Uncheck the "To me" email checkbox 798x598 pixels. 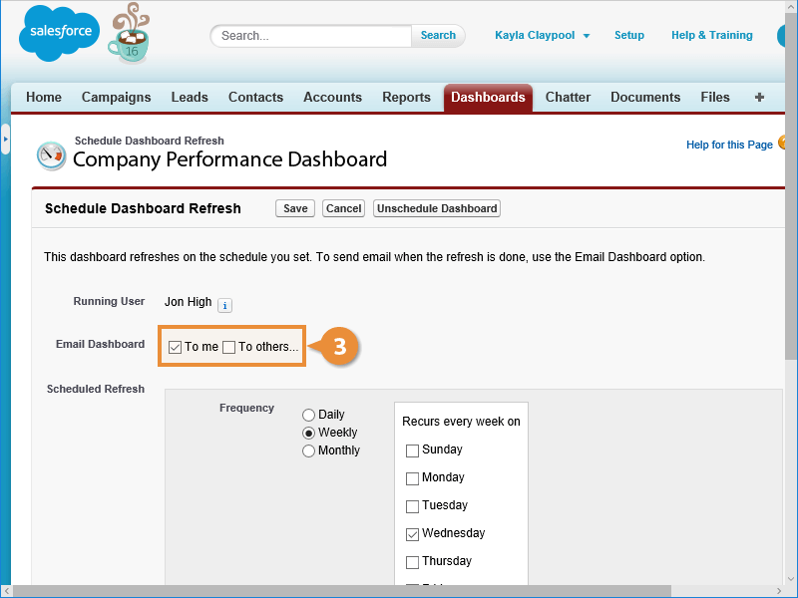tap(176, 348)
